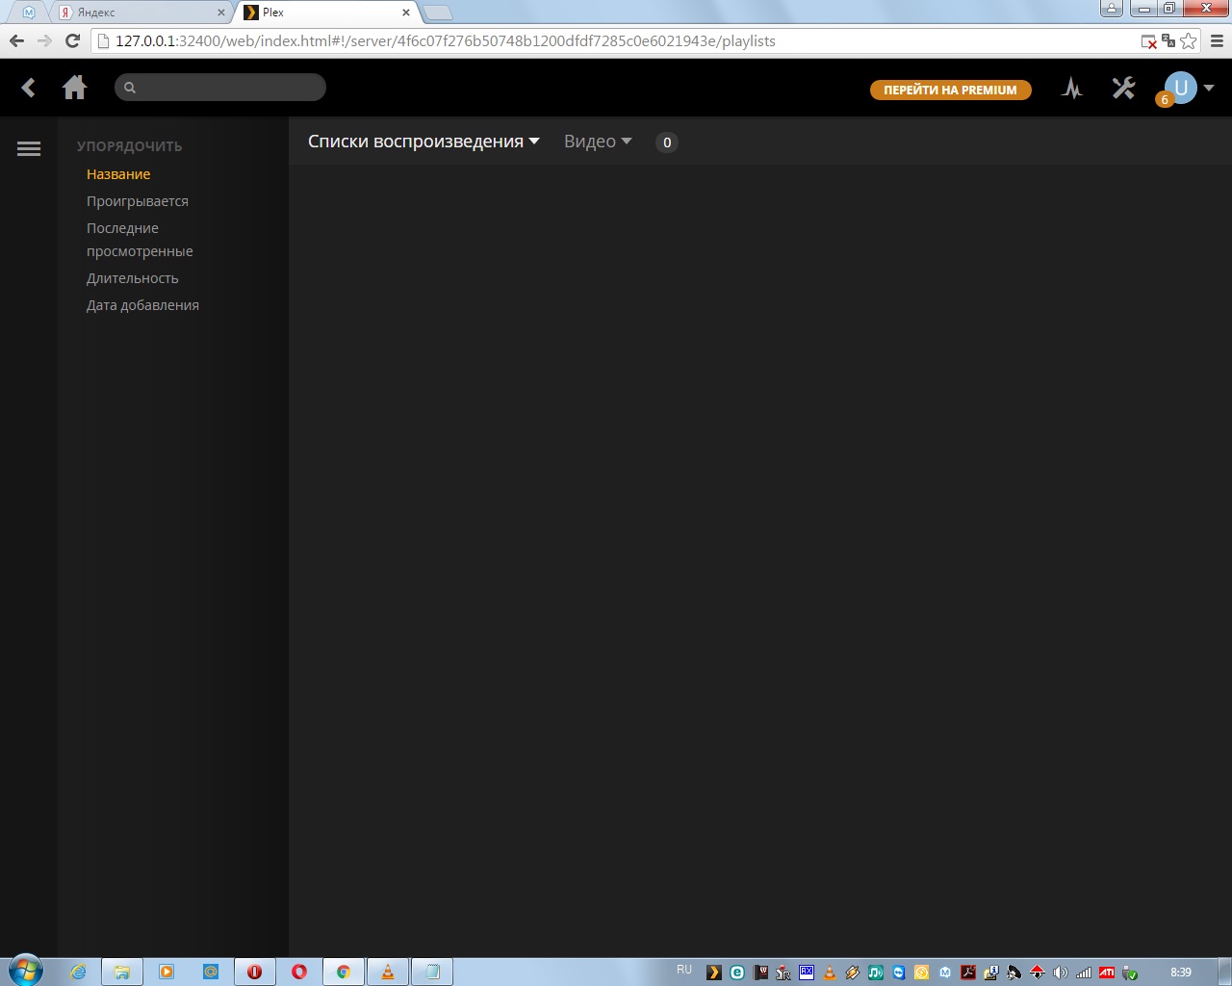Viewport: 1232px width, 986px height.
Task: Click the ПЕРЕЙТИ НА PREMIUM button
Action: point(950,89)
